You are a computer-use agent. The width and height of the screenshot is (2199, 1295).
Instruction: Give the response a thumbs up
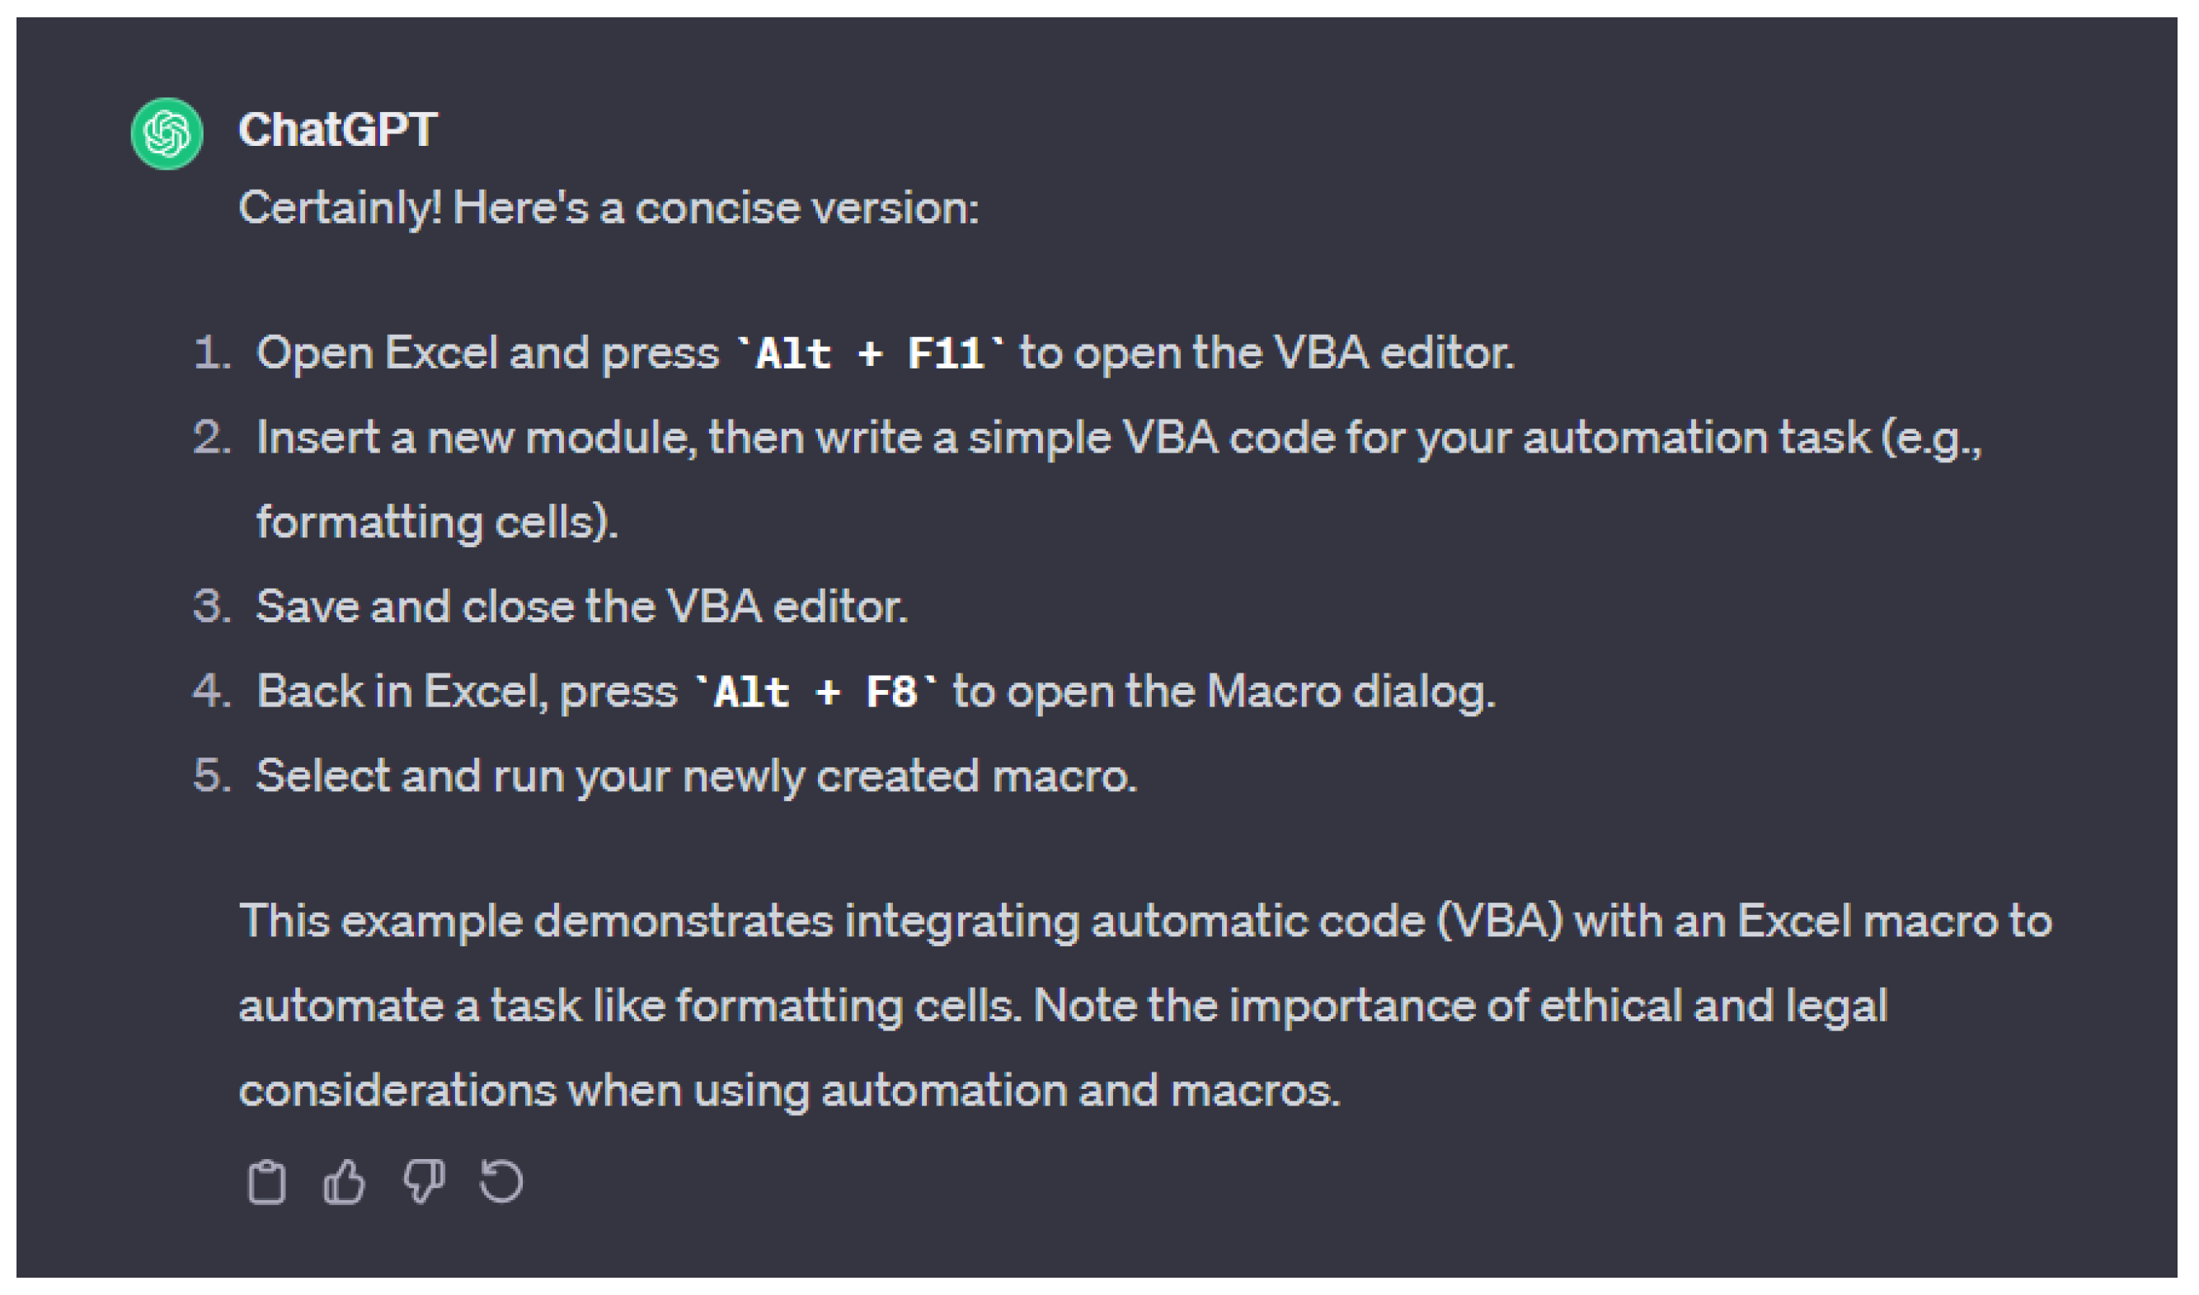[345, 1183]
